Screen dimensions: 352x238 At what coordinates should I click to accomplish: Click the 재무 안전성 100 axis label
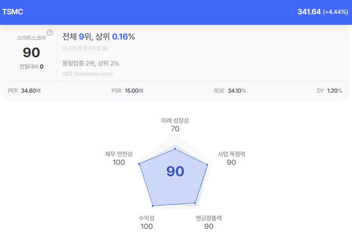pyautogui.click(x=119, y=158)
